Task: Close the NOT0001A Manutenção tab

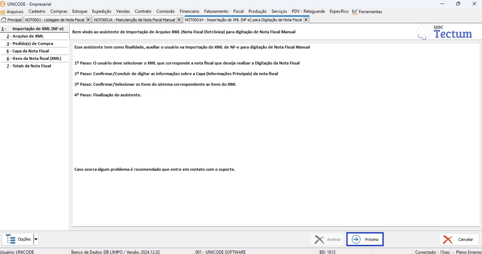Action: tap(179, 20)
